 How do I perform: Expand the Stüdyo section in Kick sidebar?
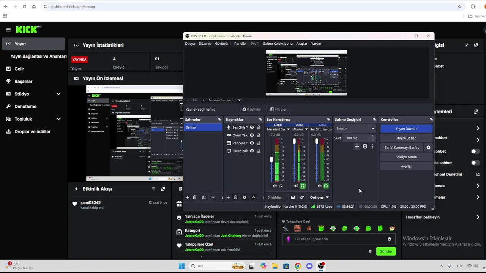point(58,94)
